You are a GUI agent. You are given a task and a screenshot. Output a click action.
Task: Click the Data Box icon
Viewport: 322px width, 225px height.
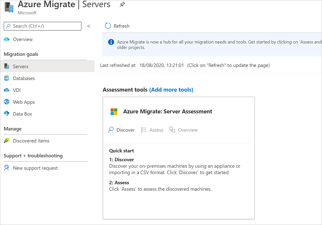[7, 114]
